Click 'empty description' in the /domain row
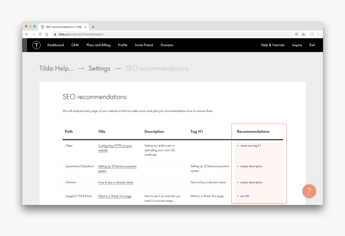This screenshot has height=236, width=345. [251, 183]
